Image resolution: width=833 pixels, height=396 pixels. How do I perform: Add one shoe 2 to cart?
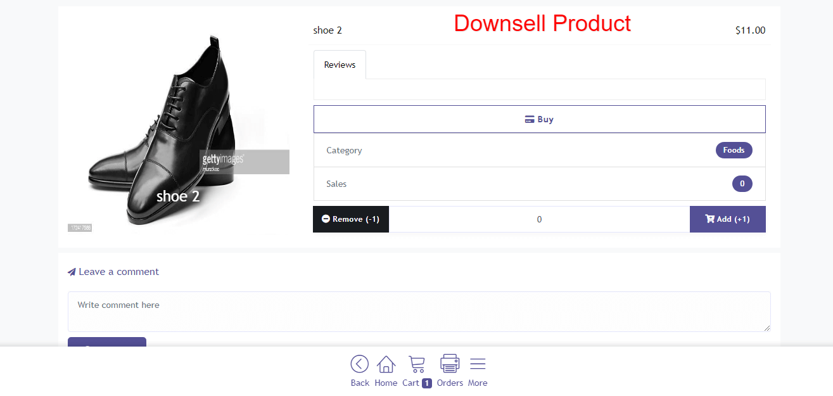point(728,219)
